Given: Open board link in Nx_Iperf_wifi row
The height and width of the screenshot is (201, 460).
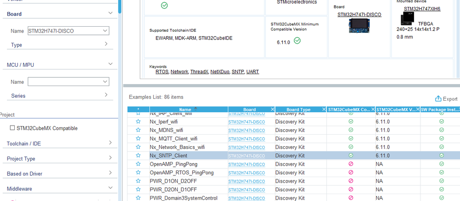Looking at the screenshot, I should (246, 122).
